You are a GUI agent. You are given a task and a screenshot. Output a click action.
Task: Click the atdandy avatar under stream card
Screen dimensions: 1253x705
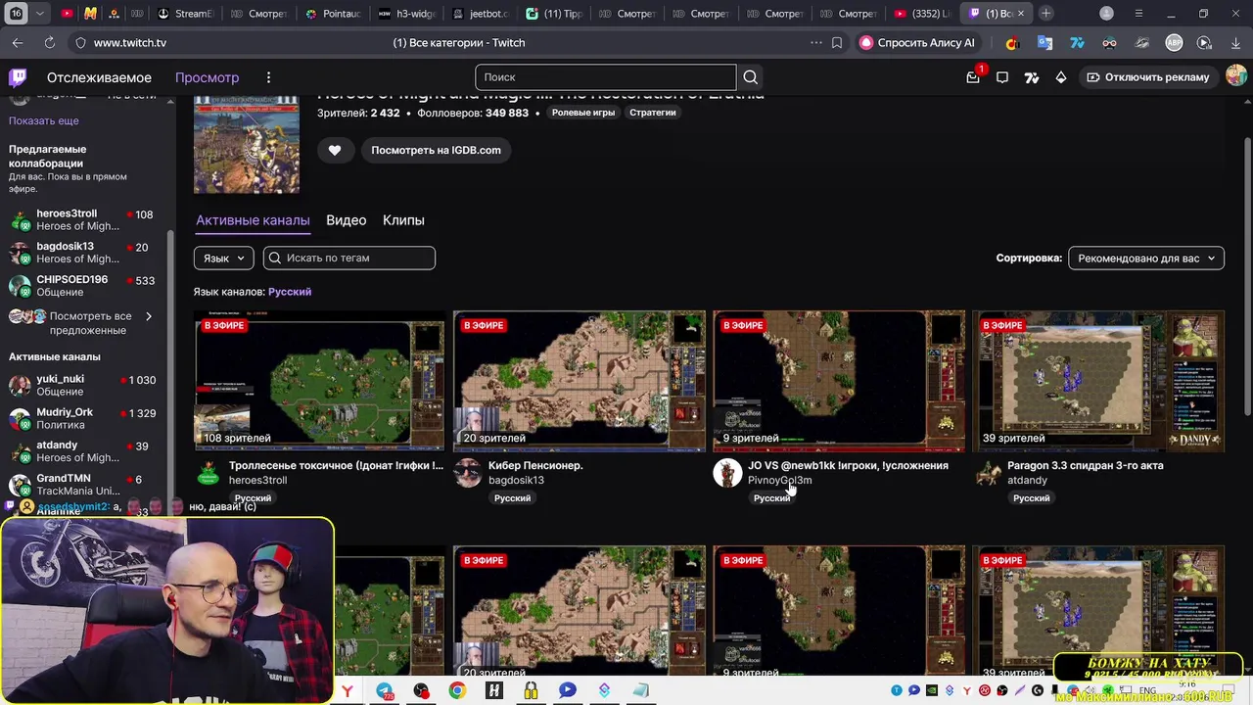point(988,473)
